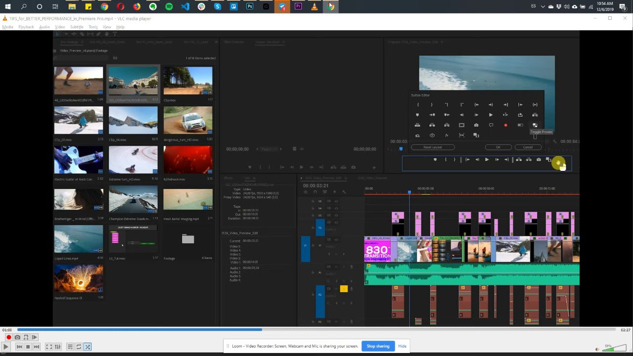Viewport: 633px width, 356px height.
Task: Toggle the A-B loop button
Action: click(26, 337)
